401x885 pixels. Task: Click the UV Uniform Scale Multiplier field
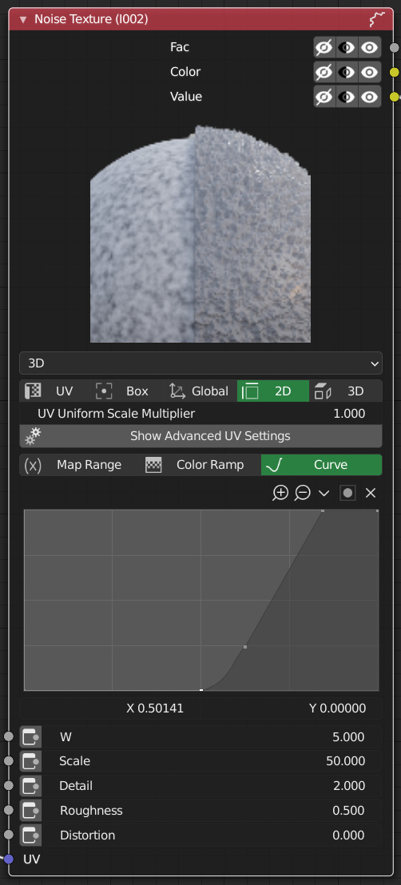point(200,414)
